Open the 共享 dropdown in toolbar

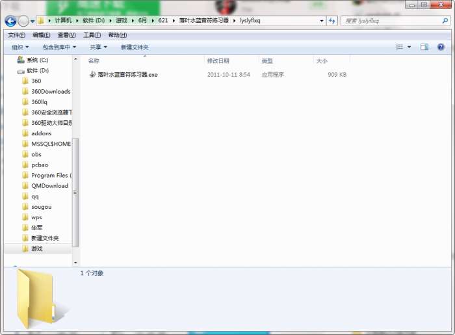[98, 47]
